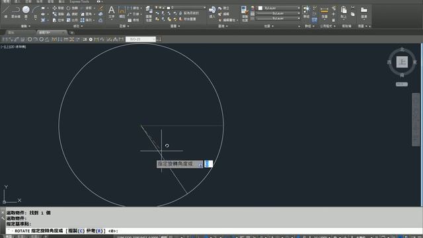423x238 pixels.
Task: Click the ViewCube Top (上) face
Action: click(402, 62)
